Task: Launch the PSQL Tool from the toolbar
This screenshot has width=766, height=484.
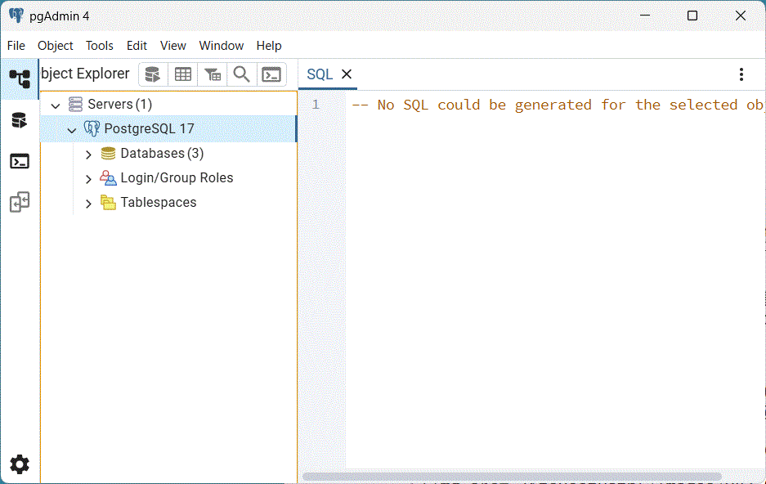Action: [271, 74]
